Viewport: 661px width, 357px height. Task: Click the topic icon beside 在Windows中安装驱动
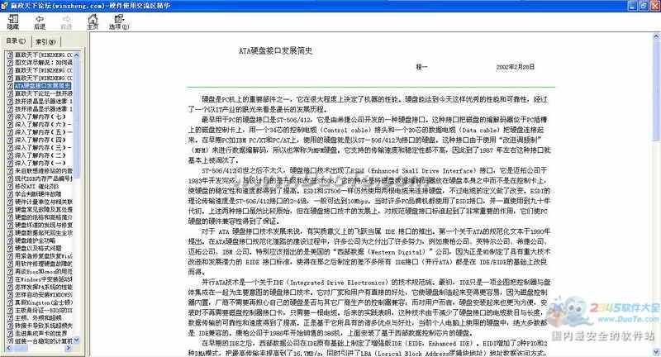11,278
